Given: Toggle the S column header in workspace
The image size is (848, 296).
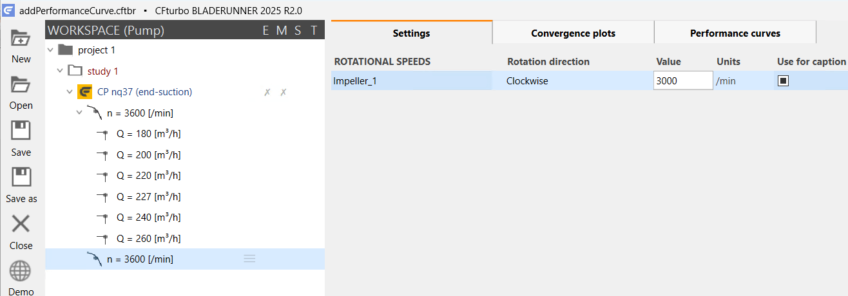Looking at the screenshot, I should 298,30.
